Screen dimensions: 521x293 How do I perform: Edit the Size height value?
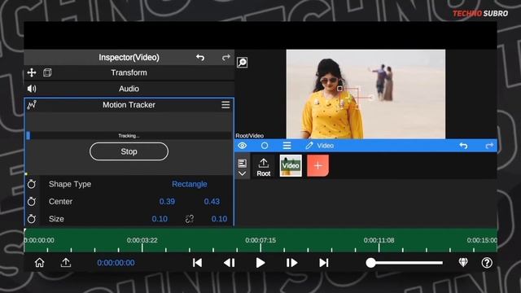(219, 219)
